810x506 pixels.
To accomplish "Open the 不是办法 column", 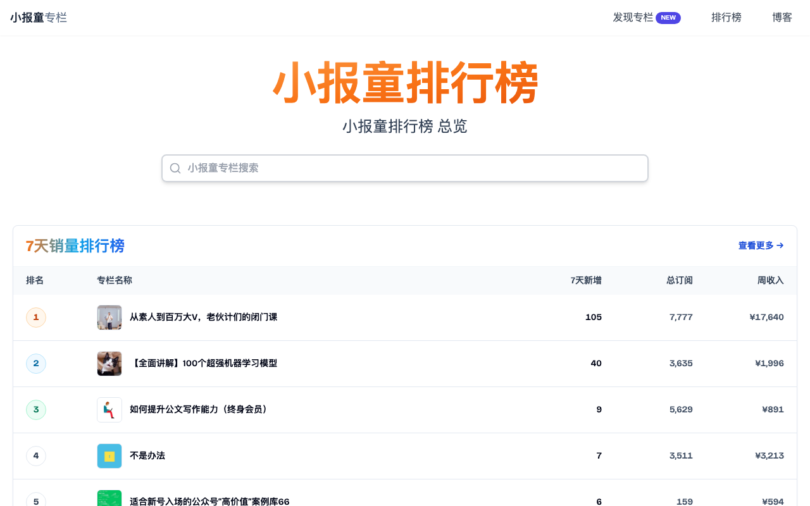I will coord(147,456).
